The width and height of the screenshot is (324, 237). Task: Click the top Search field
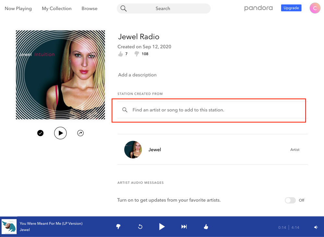(163, 8)
